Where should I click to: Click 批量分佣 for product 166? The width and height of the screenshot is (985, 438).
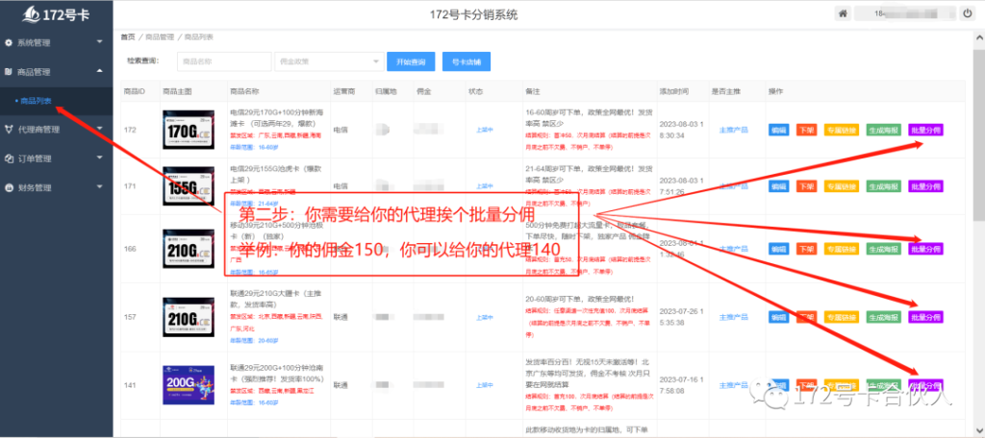pyautogui.click(x=926, y=249)
